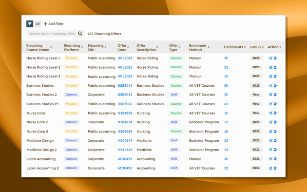The image size is (307, 192).
Task: Select the Medicine Design 2 course name
Action: coord(41,150)
